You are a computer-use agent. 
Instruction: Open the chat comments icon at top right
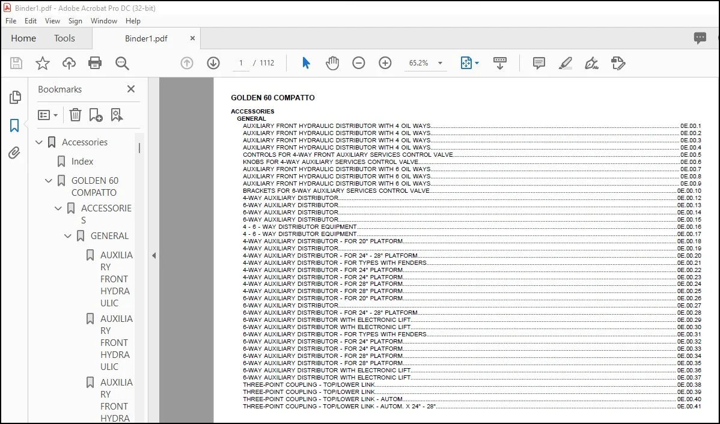(x=700, y=38)
